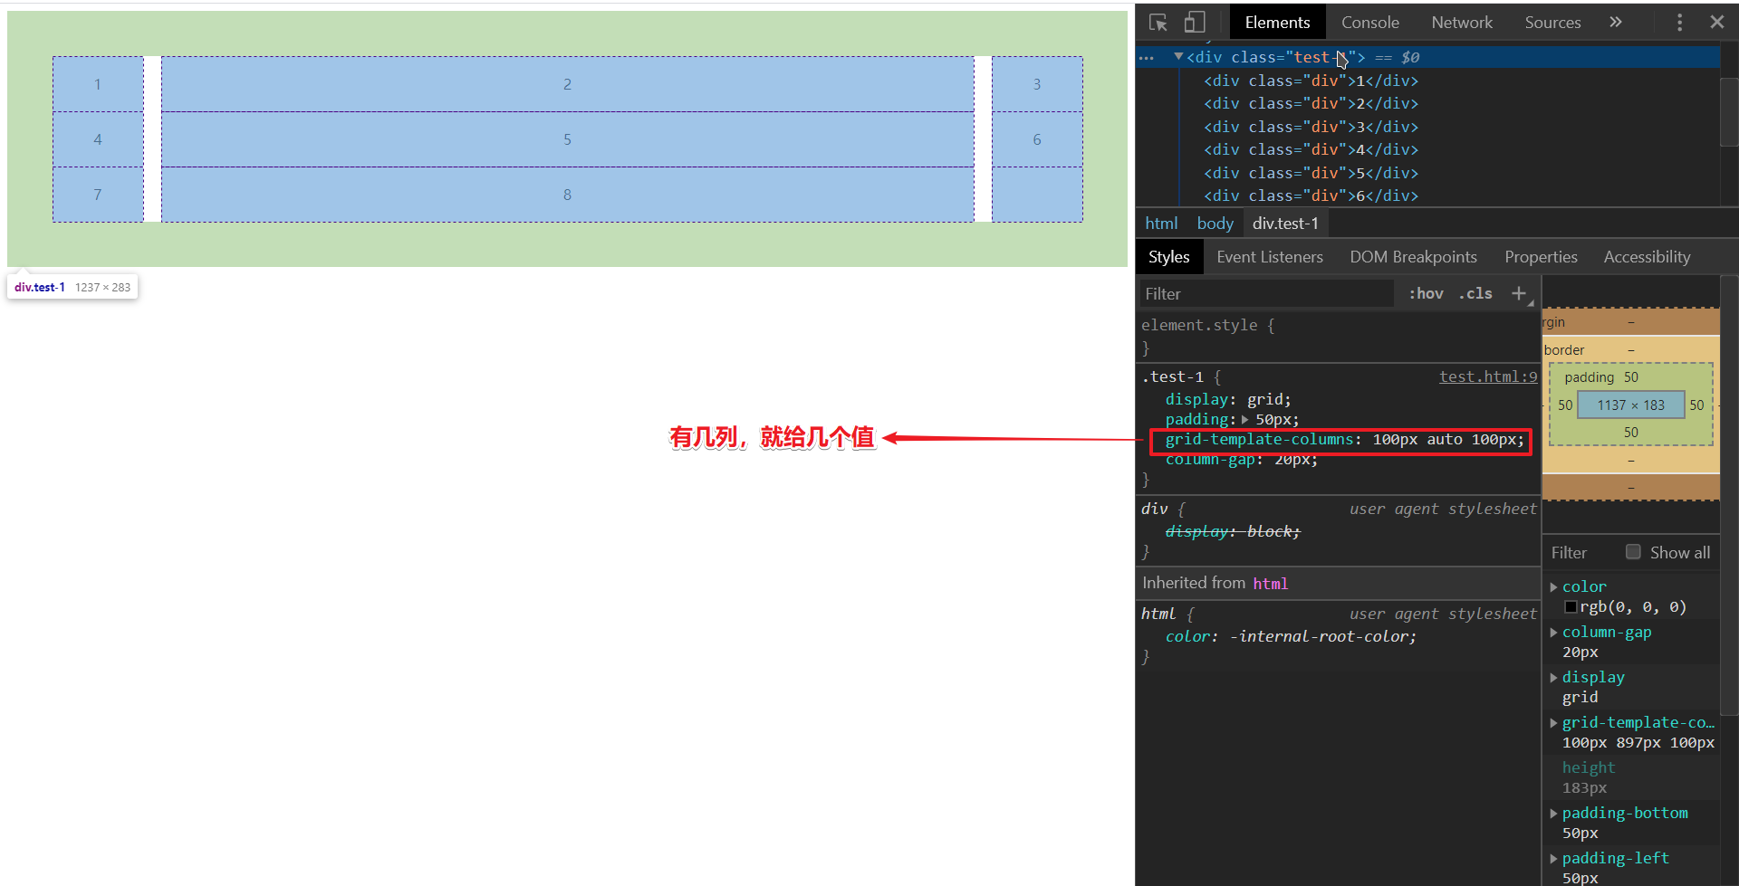Expand computed column-gap property
1739x886 pixels.
pos(1553,633)
